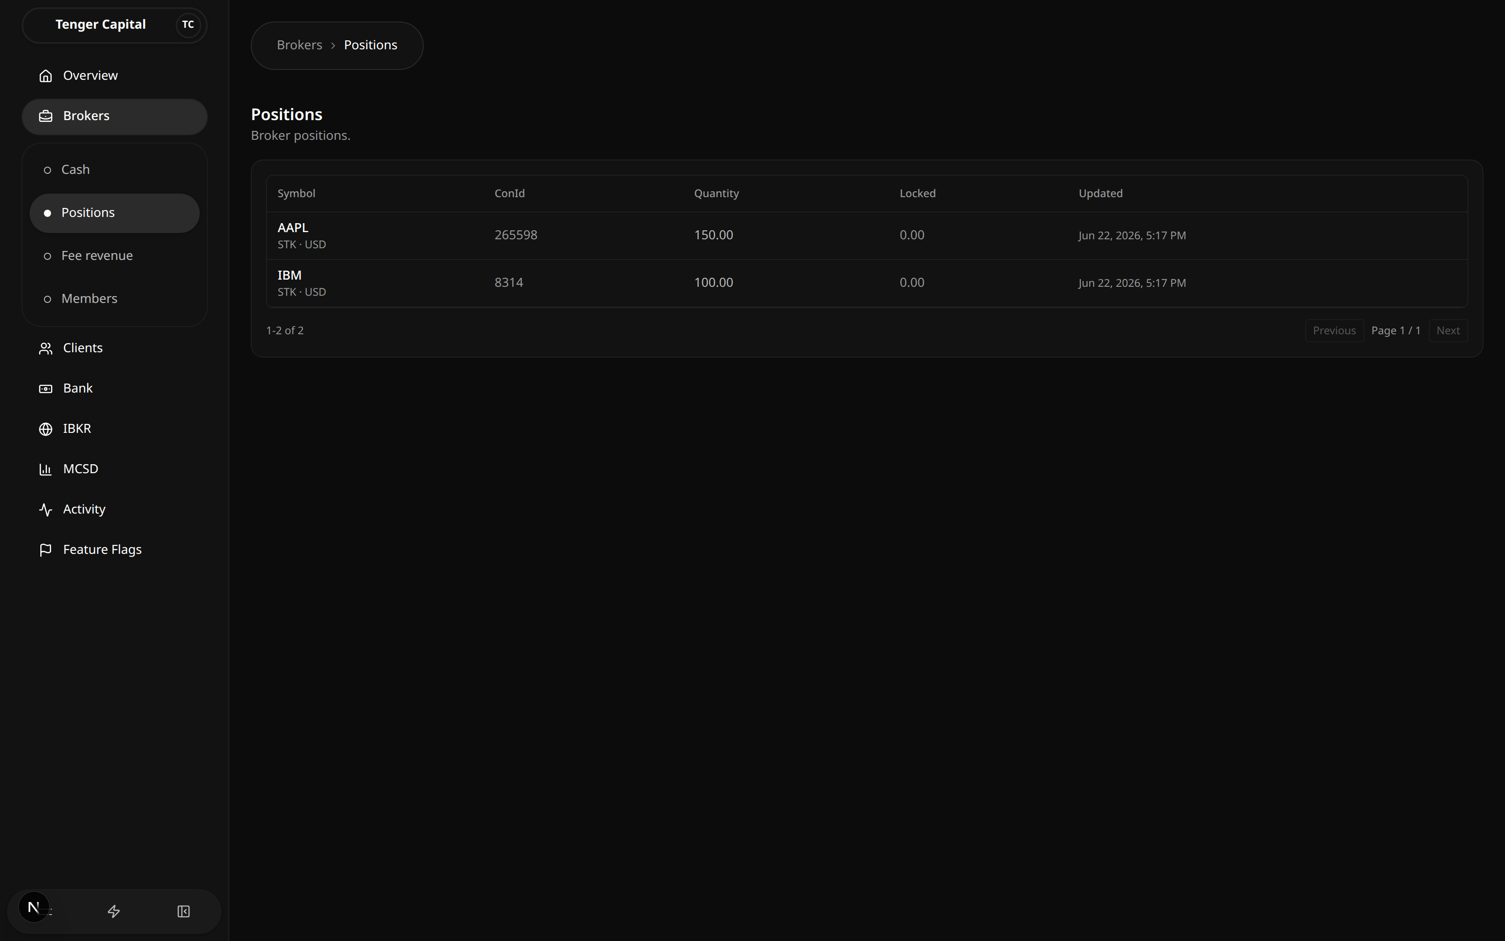Click the AAPL row locked value 0.00
This screenshot has width=1505, height=941.
(912, 235)
